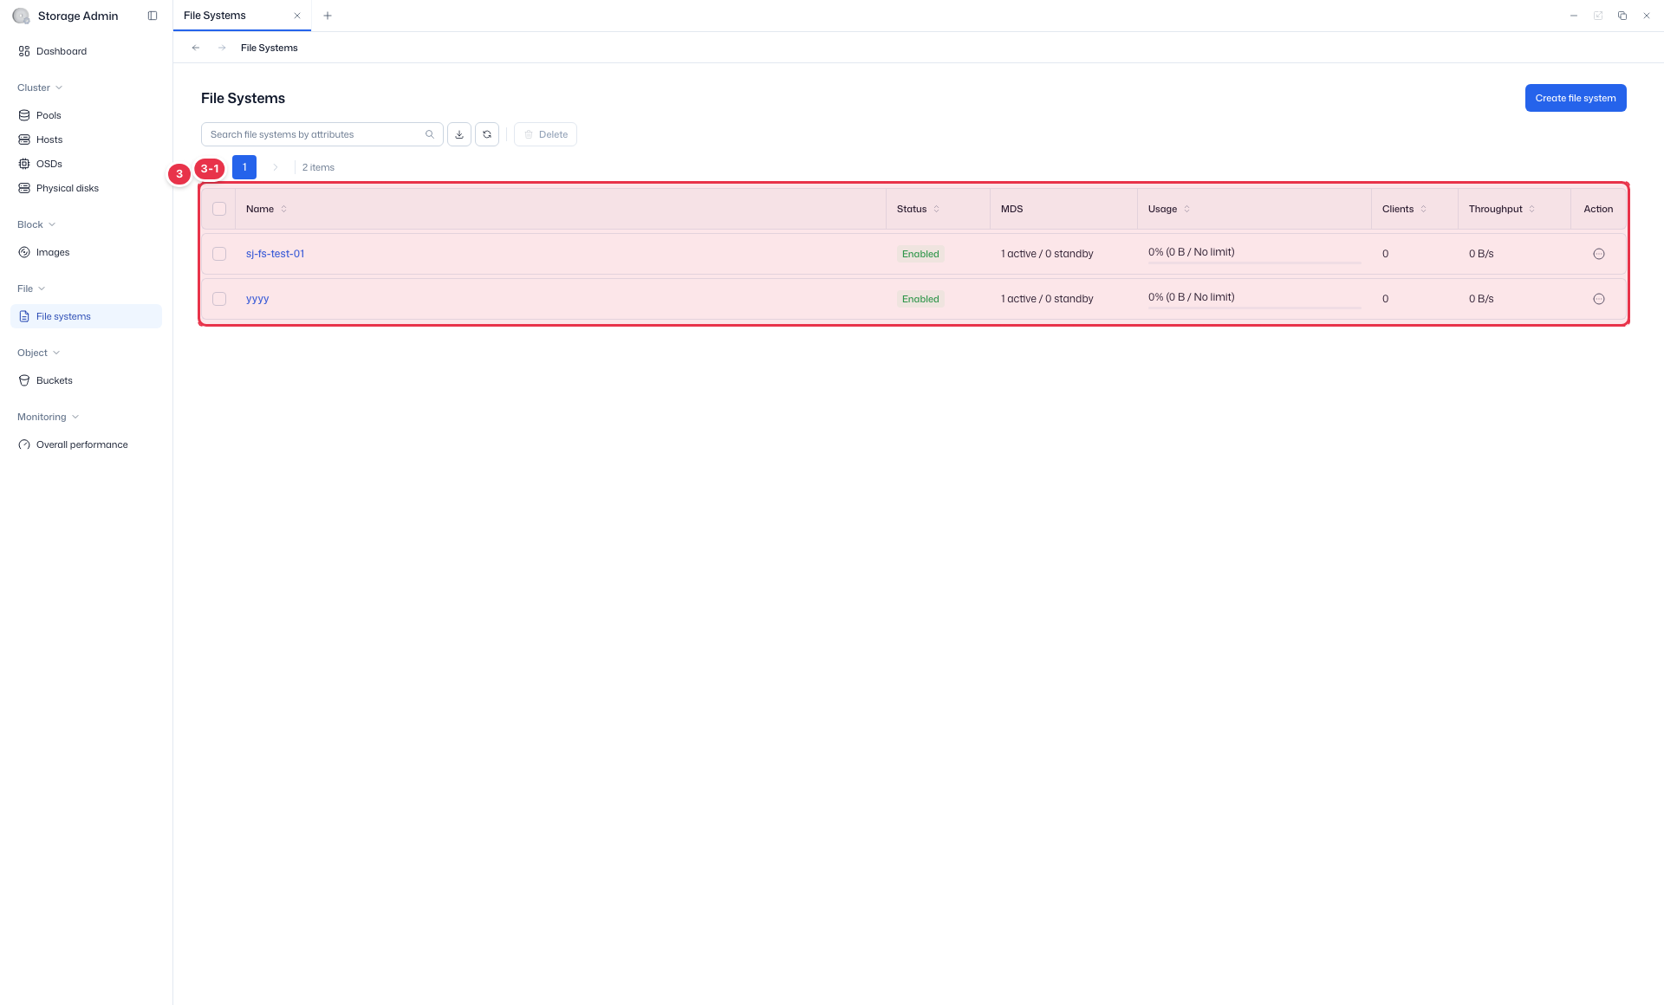Open the yyyy file system link
The image size is (1664, 1005).
(x=257, y=299)
